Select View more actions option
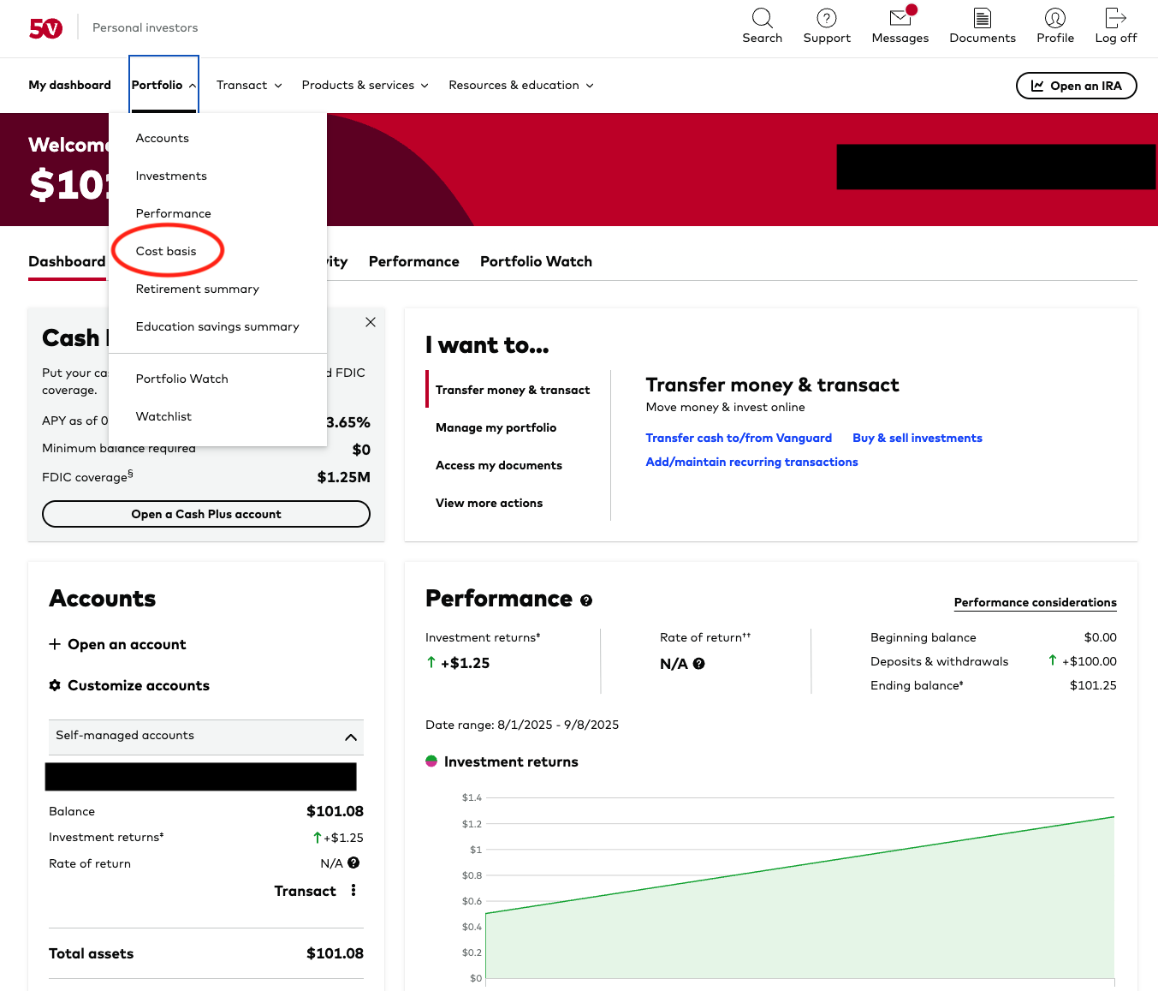The image size is (1158, 991). [489, 503]
